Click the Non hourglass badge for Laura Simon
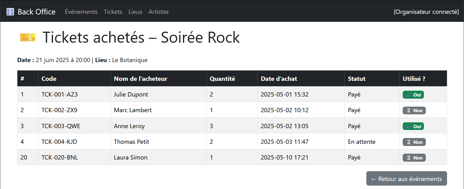Screen dimensions: 464x189 tap(414, 158)
